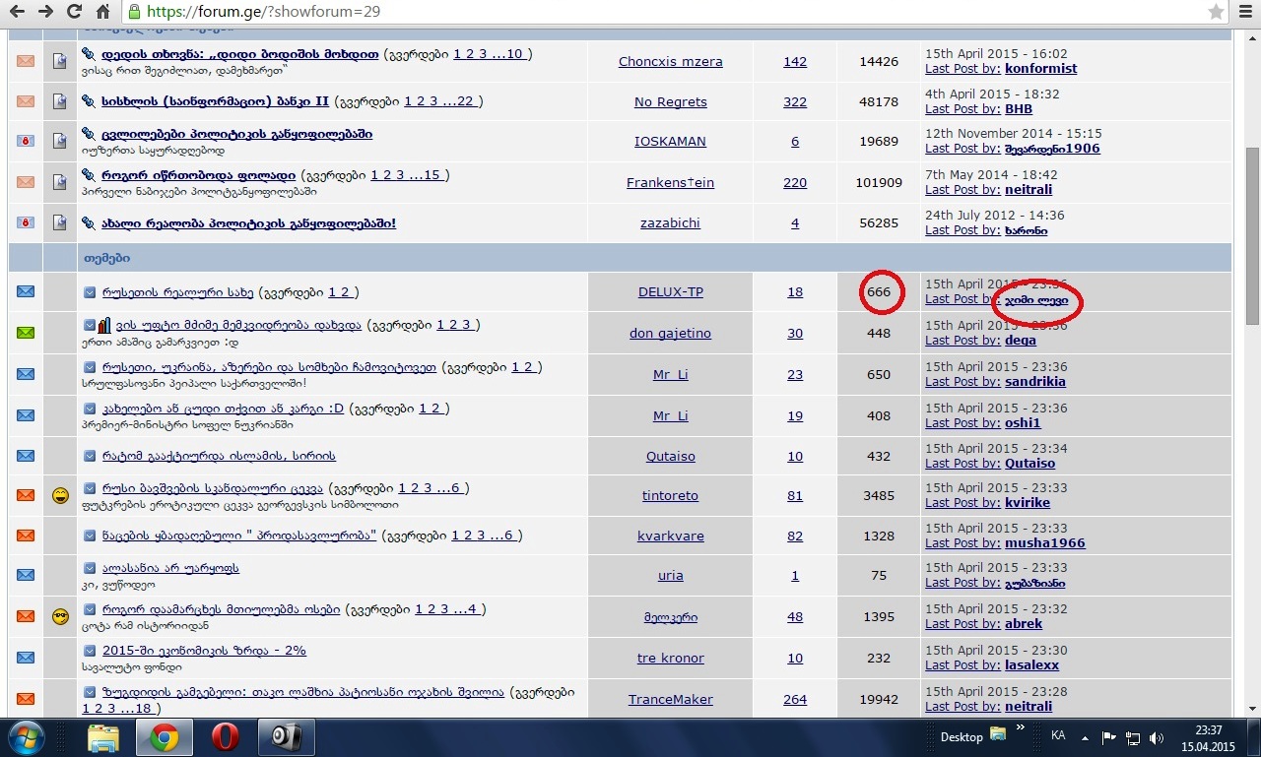
Task: Open page 15 of the Frankenstein topic
Action: point(431,175)
